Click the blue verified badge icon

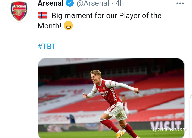70,3
